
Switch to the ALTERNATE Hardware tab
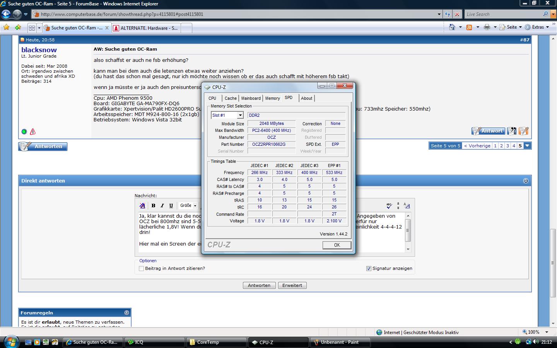[146, 28]
